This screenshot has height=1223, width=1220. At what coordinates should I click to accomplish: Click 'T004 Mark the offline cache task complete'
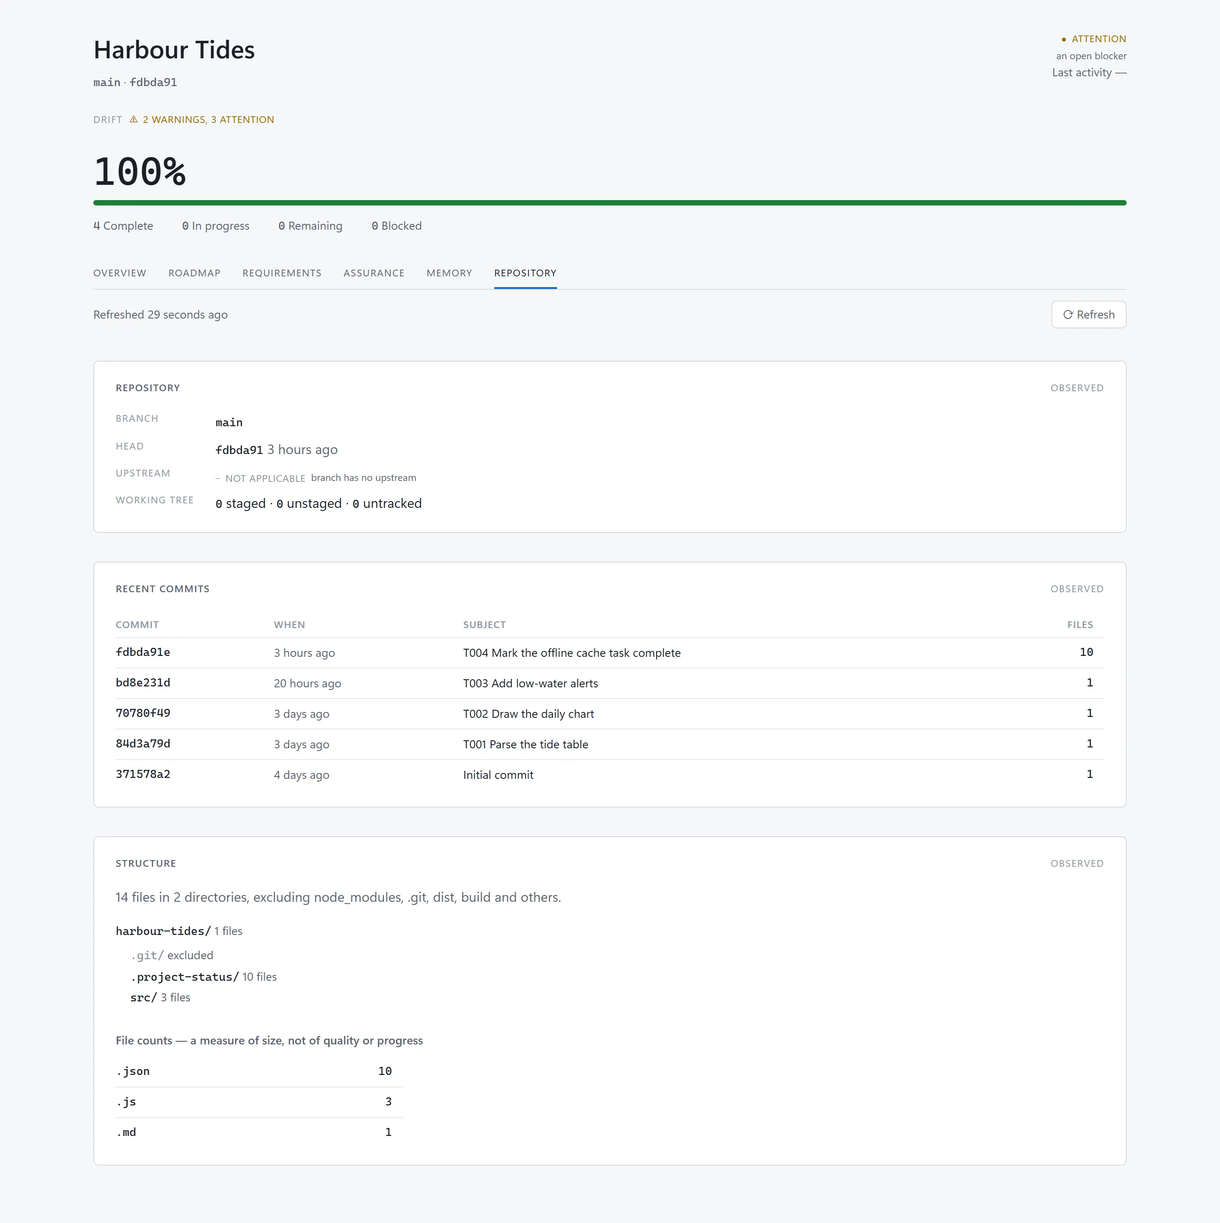tap(571, 653)
